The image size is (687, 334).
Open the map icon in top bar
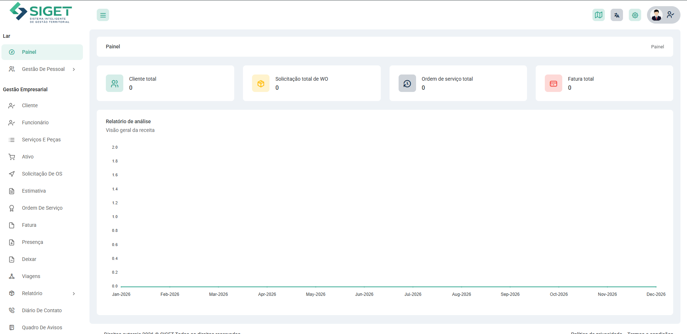598,15
